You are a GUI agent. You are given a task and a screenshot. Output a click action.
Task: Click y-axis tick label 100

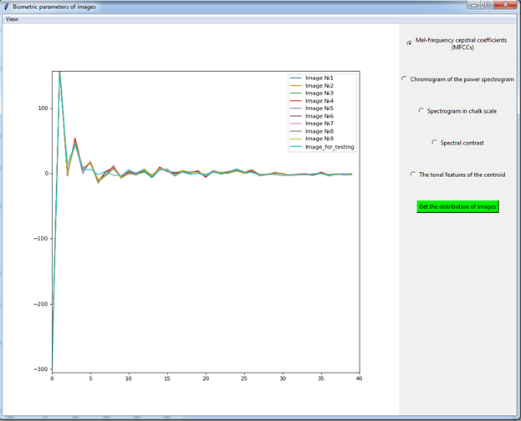tap(43, 109)
